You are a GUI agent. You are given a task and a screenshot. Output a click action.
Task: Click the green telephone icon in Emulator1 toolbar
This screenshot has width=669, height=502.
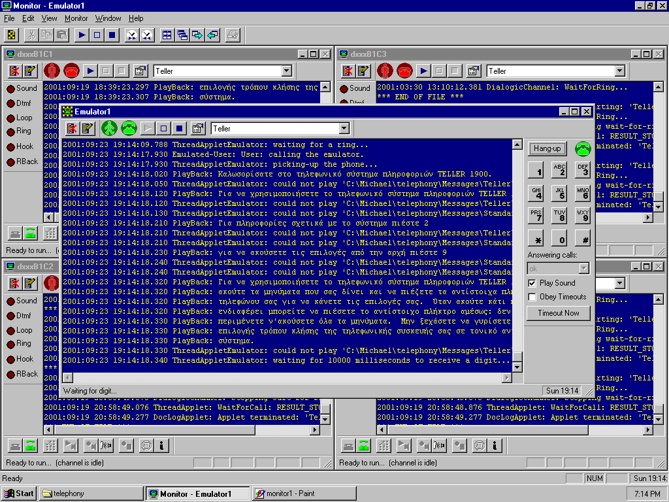click(x=129, y=129)
